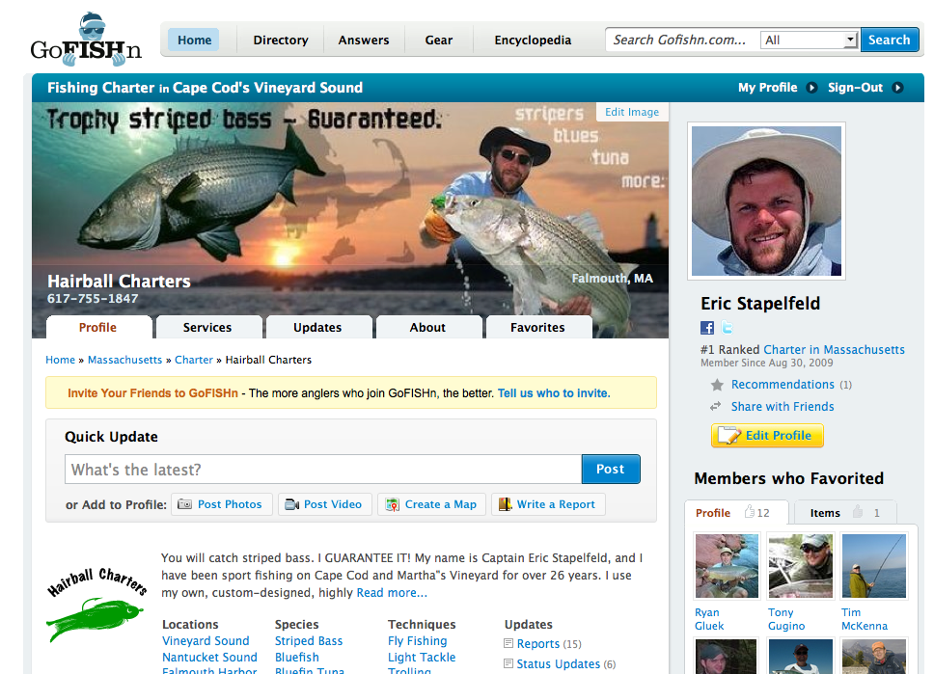
Task: Click the Post button in Quick Update
Action: pyautogui.click(x=611, y=470)
